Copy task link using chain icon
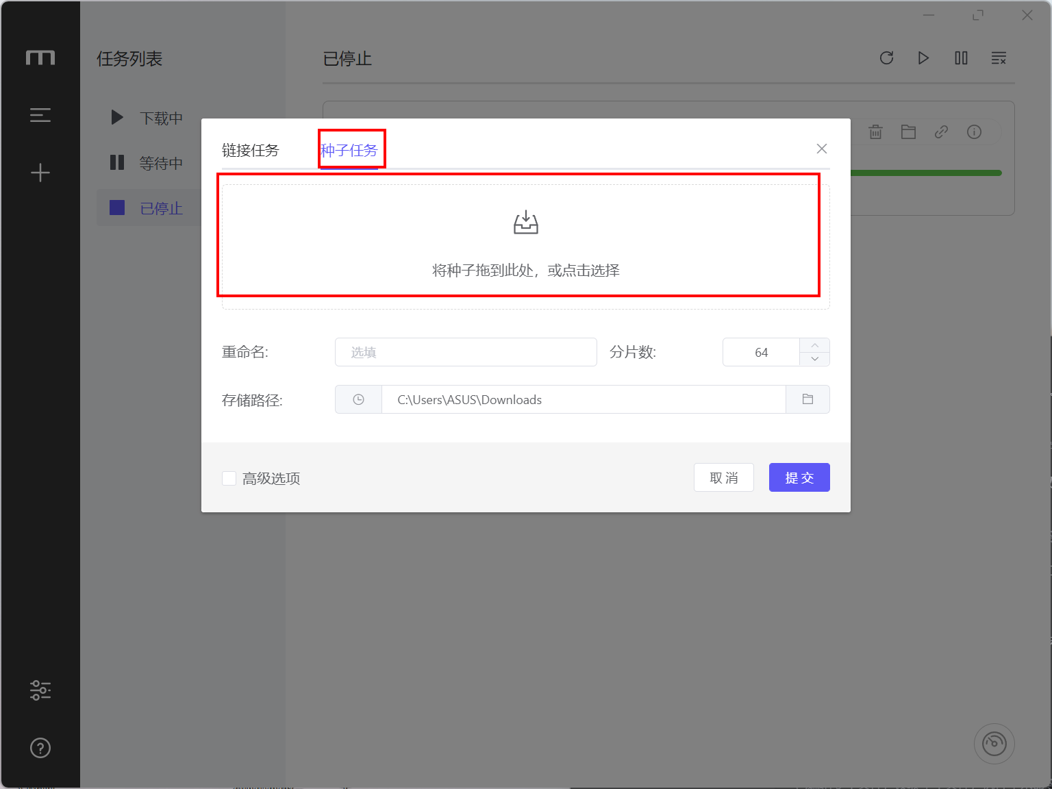 click(x=941, y=132)
